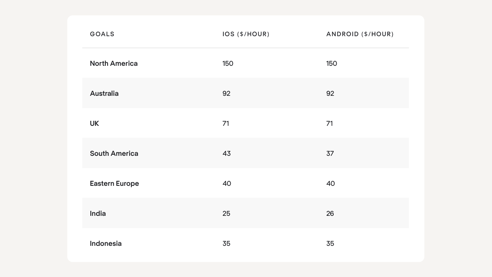492x277 pixels.
Task: Click North America's Android rate cell
Action: [x=332, y=63]
